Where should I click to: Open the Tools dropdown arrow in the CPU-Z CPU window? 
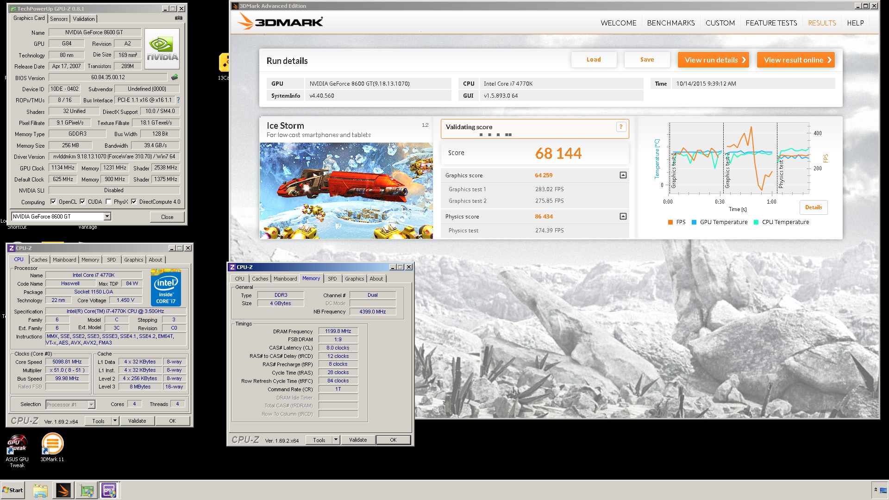115,421
